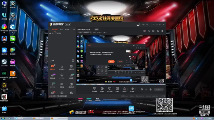This screenshot has width=214, height=120.
Task: Click the blue floating wifi widget on desktop
Action: [131, 108]
